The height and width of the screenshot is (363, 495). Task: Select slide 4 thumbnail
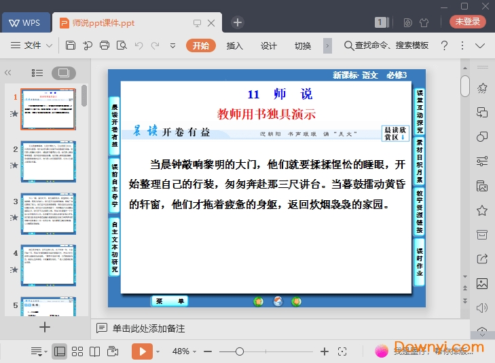pos(48,265)
